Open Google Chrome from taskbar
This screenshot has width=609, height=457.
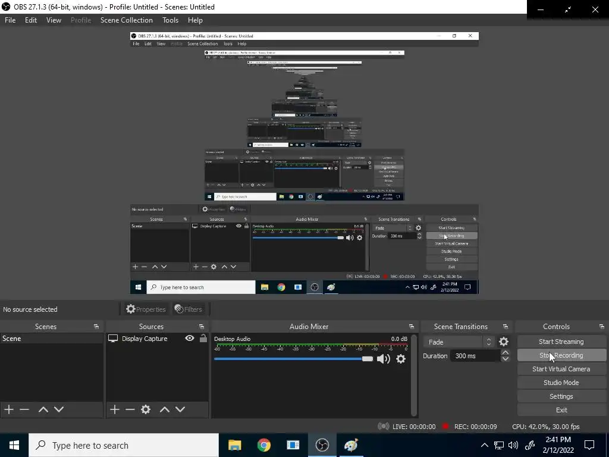coord(263,445)
